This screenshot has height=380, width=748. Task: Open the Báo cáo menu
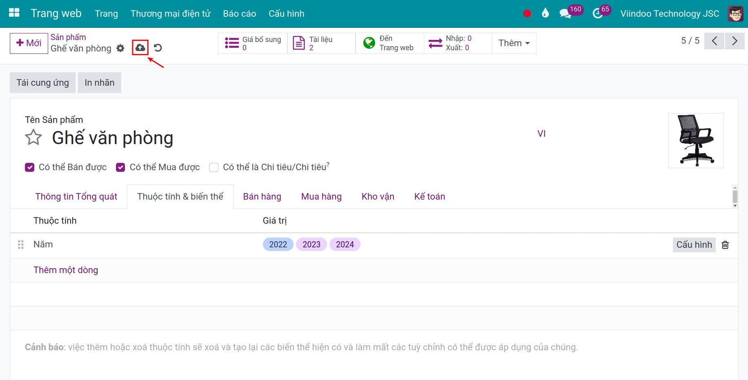pos(239,13)
